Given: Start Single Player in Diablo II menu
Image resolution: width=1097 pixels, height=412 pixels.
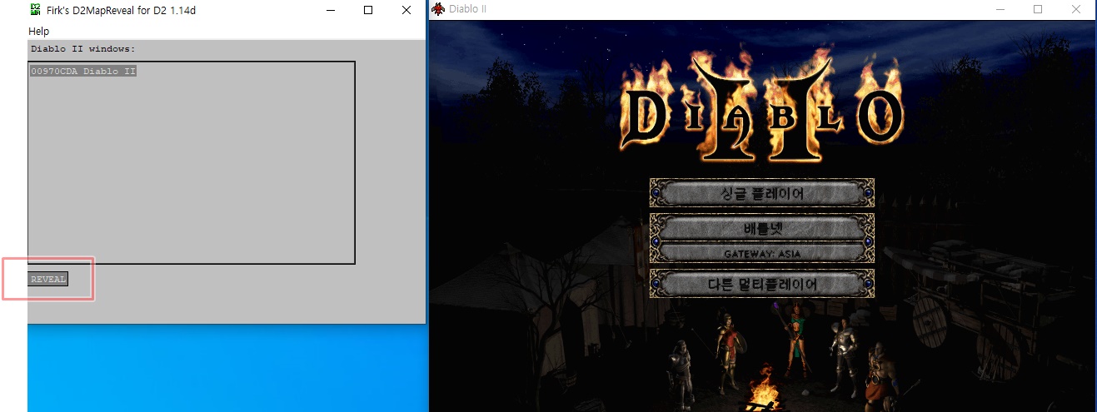Looking at the screenshot, I should click(761, 193).
